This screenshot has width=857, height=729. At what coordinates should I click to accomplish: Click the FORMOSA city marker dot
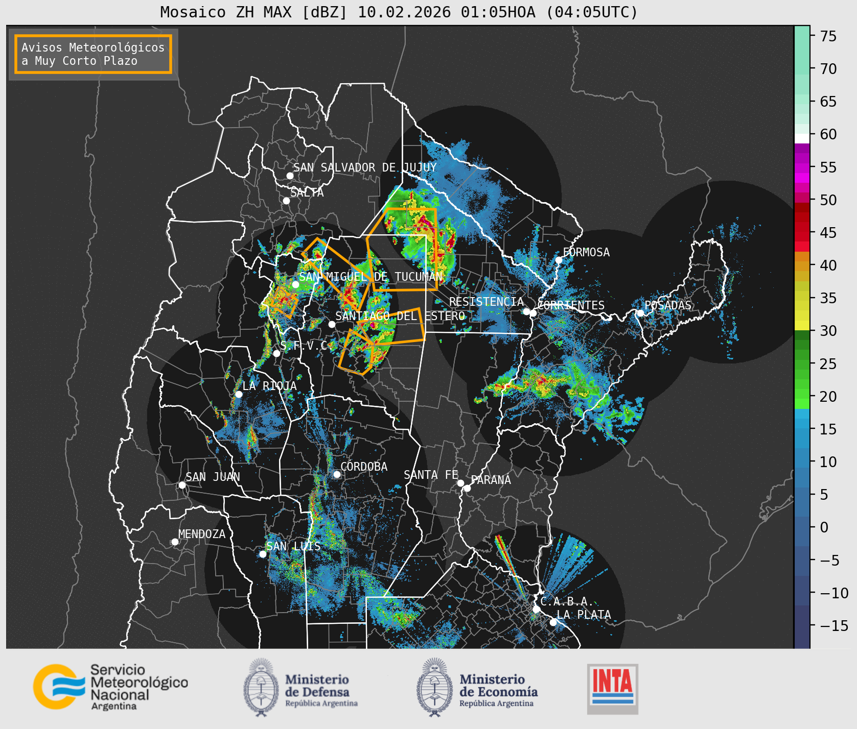(559, 260)
